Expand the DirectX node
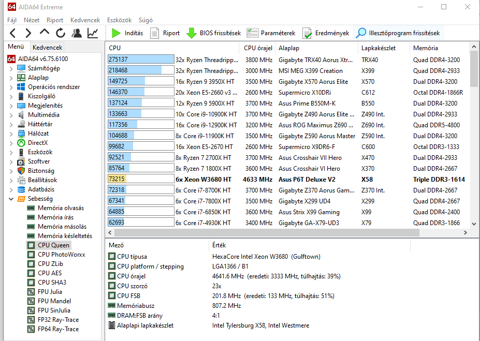 point(11,143)
